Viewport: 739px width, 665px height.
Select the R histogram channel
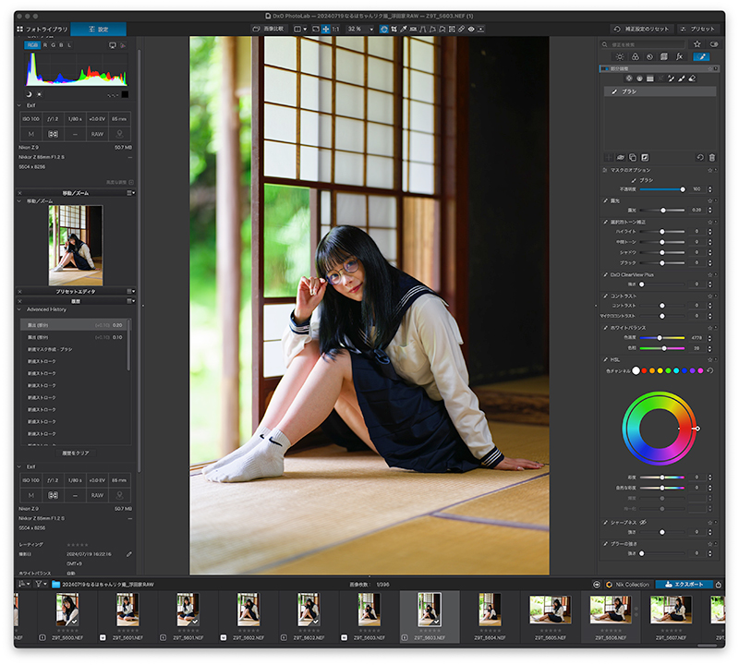pyautogui.click(x=45, y=45)
